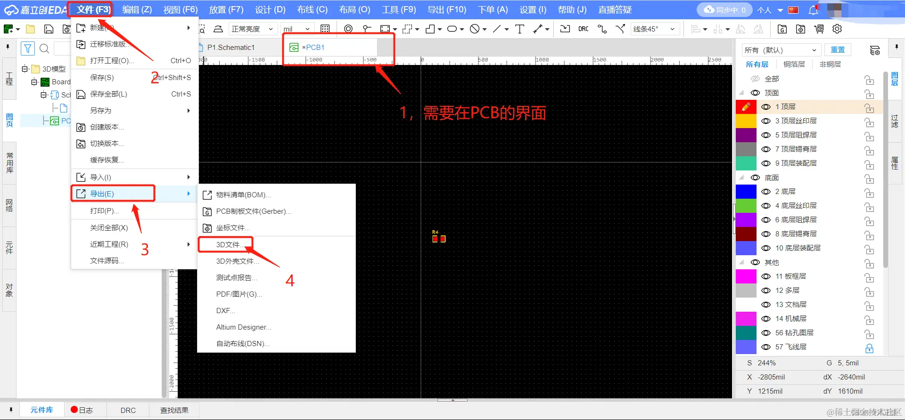
Task: Open the 正常亮度 brightness dropdown
Action: coord(252,29)
